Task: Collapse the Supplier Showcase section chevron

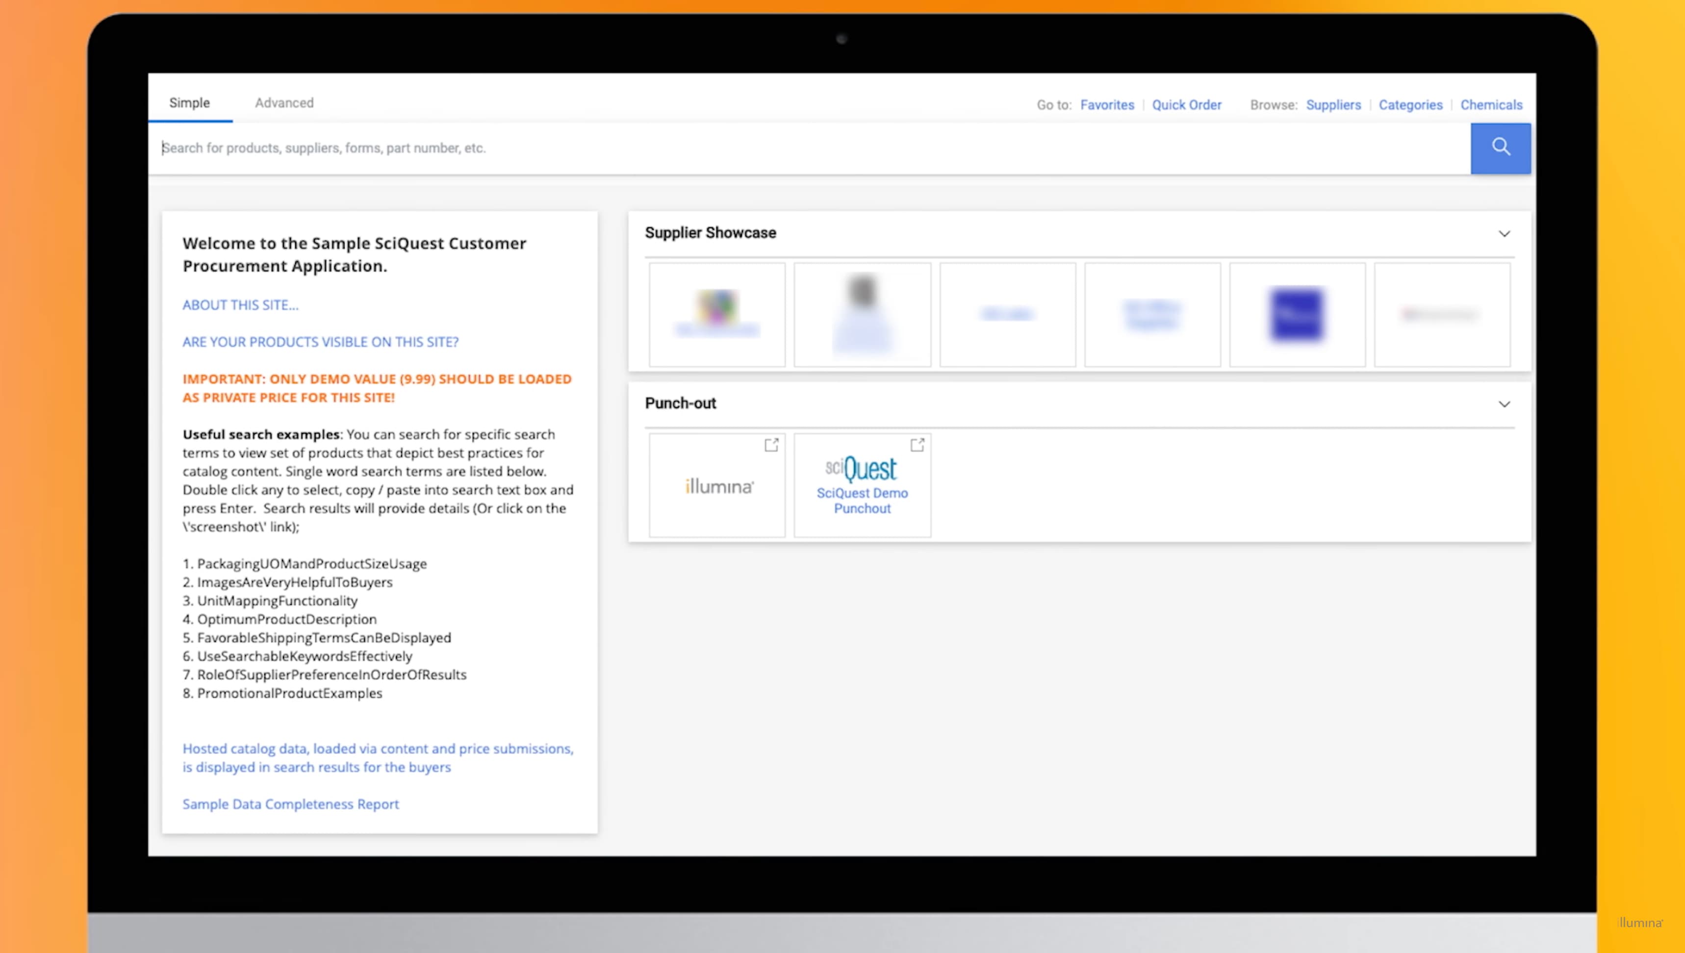Action: coord(1504,234)
